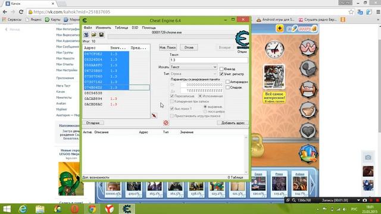Select address row 0ACAB894
Screen dimensions: 381x214
click(117, 99)
